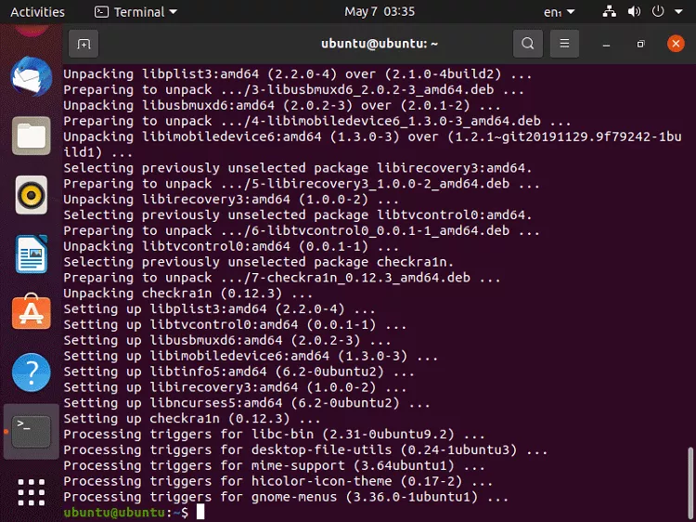Expand the system menu arrow
Image resolution: width=696 pixels, height=522 pixels.
click(678, 11)
